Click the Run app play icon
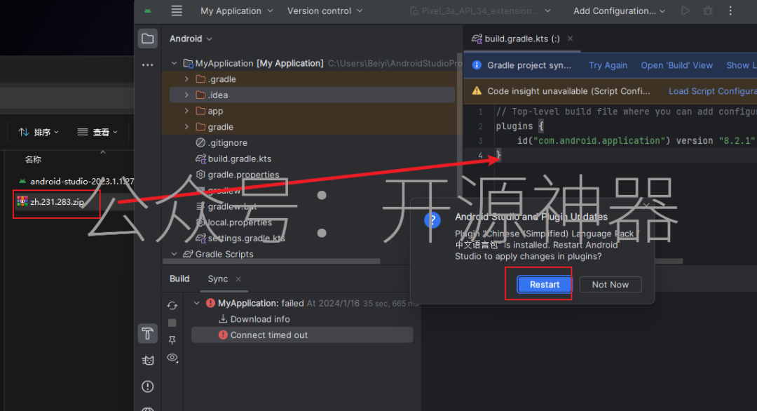Image resolution: width=757 pixels, height=411 pixels. coord(685,11)
